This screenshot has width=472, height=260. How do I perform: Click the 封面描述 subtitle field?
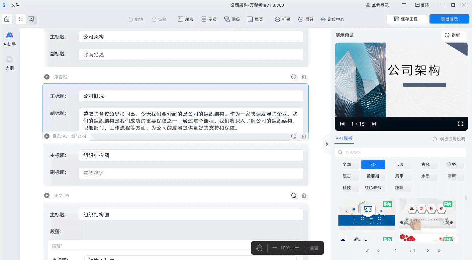tap(191, 55)
